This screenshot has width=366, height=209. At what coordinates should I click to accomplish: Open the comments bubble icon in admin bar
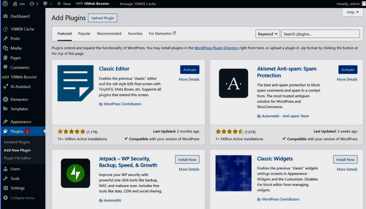click(x=45, y=4)
